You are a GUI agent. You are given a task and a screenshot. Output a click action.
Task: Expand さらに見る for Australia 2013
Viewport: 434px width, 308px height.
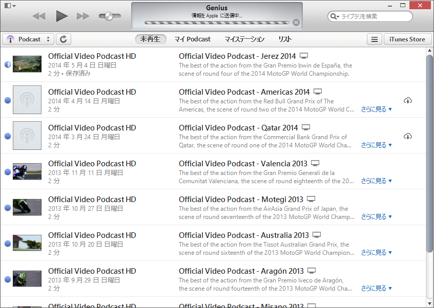(x=376, y=252)
